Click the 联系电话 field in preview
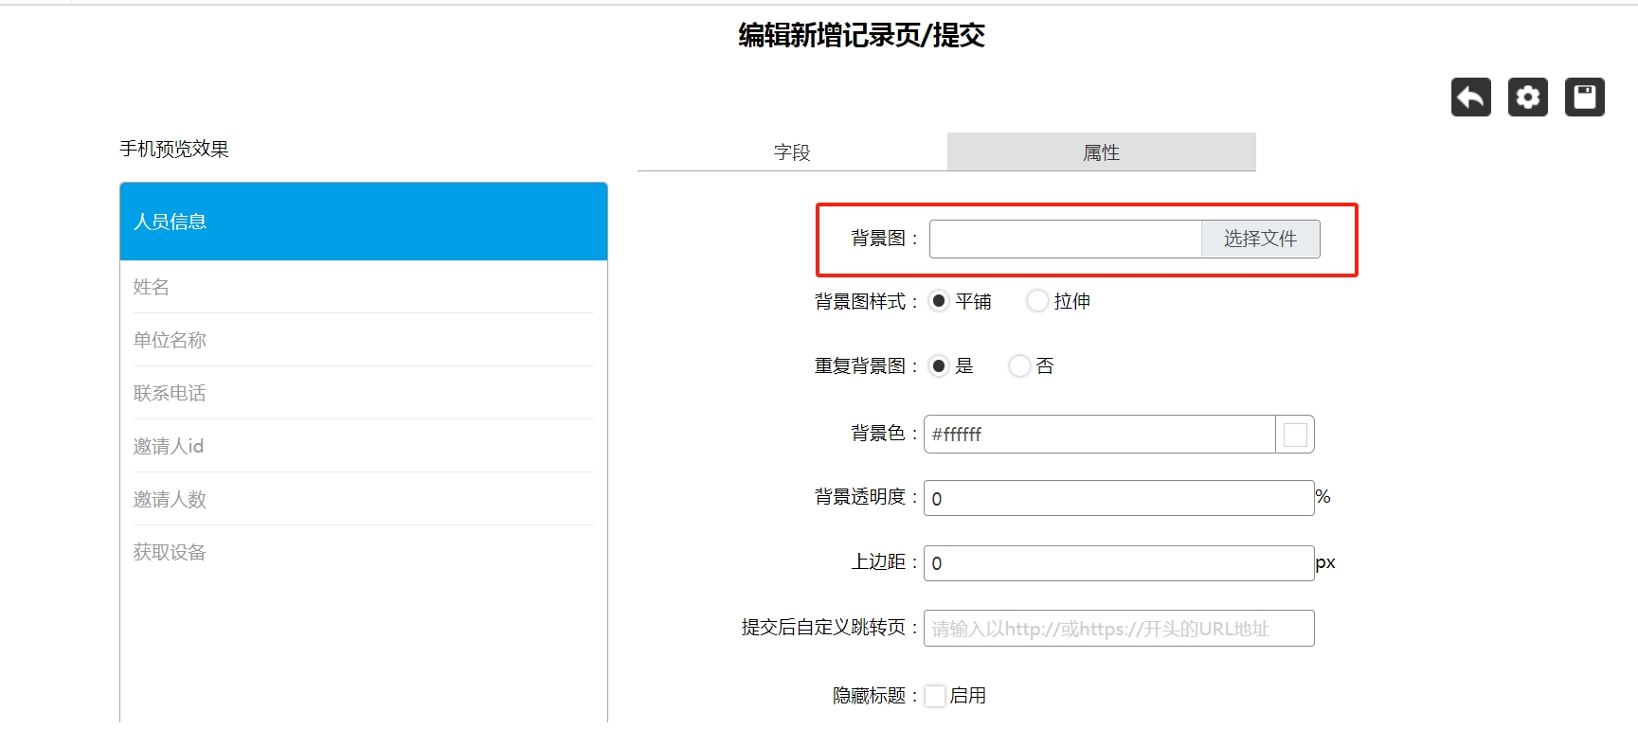1638x729 pixels. pyautogui.click(x=364, y=393)
